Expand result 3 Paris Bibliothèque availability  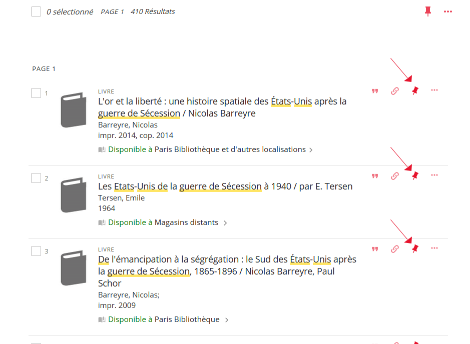pos(227,320)
